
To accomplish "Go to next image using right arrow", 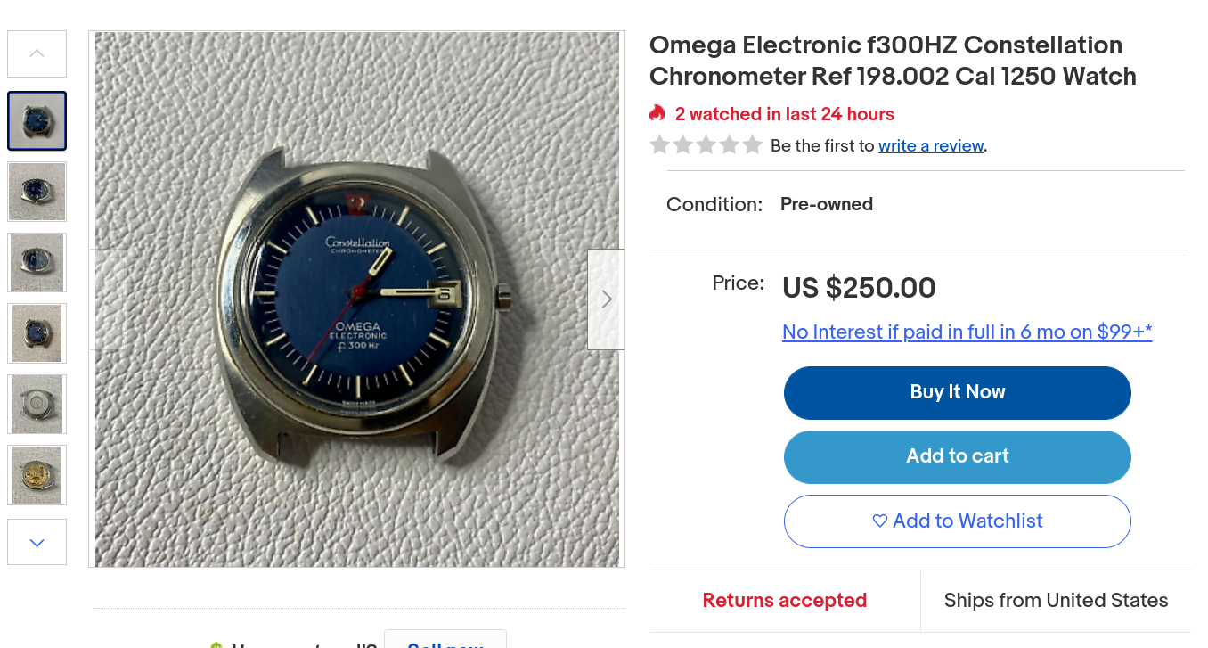I will point(606,299).
